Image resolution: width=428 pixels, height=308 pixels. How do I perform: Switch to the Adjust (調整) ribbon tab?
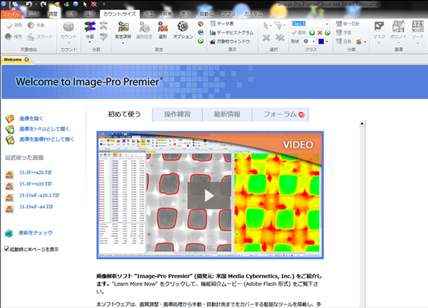tap(53, 14)
